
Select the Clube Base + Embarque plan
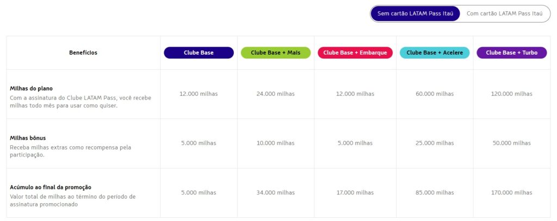point(355,53)
